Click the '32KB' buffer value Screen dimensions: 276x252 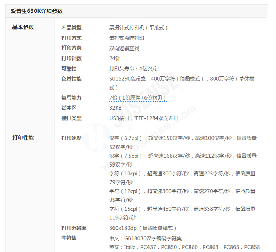(115, 108)
